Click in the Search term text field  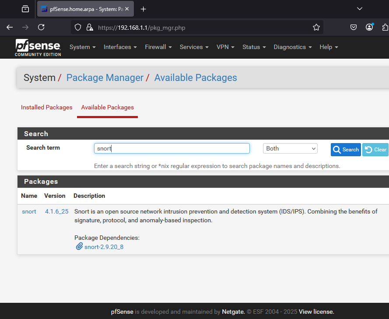172,148
